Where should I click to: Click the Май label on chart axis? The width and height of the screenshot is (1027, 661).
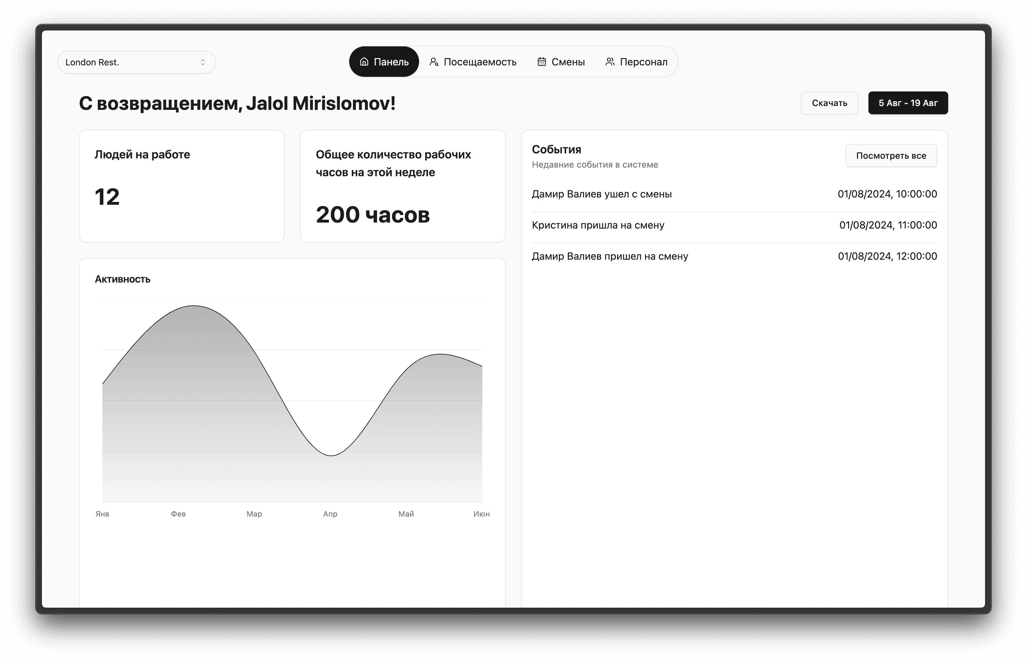coord(406,514)
